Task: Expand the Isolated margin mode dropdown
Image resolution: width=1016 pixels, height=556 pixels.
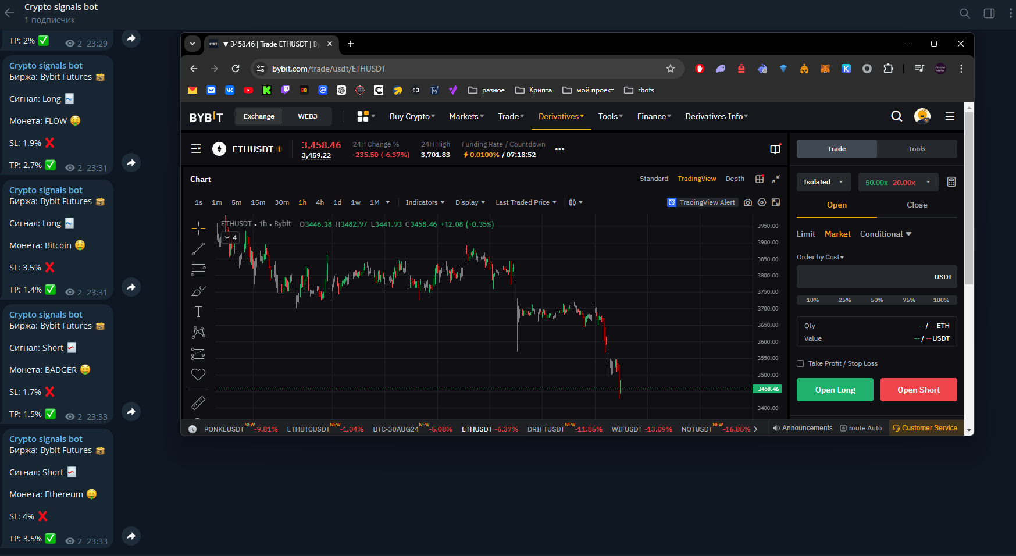Action: [824, 182]
